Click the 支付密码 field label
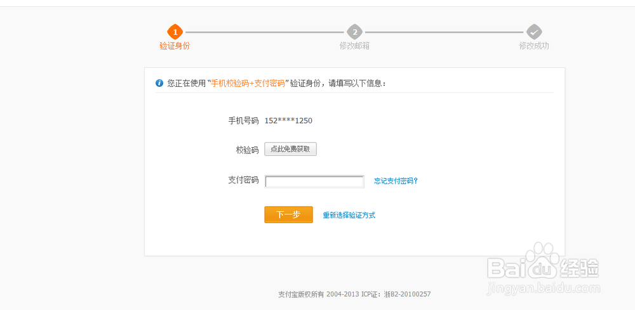 [243, 180]
